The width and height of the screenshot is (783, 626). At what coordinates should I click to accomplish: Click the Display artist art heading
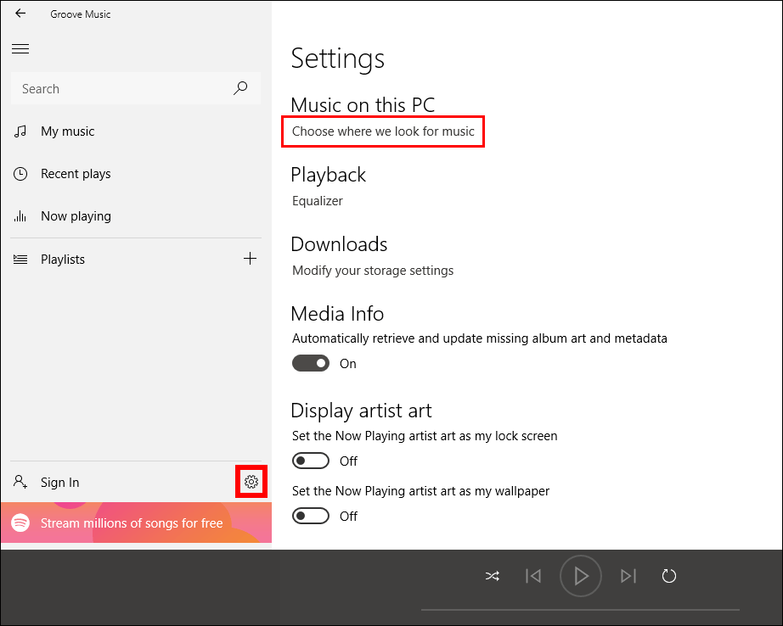[361, 411]
